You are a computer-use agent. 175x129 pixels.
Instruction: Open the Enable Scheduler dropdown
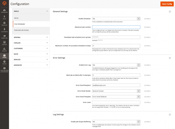point(116,19)
